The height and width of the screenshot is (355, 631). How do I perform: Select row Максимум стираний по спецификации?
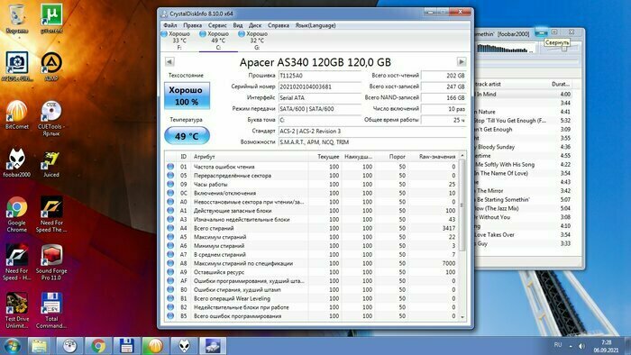point(312,263)
